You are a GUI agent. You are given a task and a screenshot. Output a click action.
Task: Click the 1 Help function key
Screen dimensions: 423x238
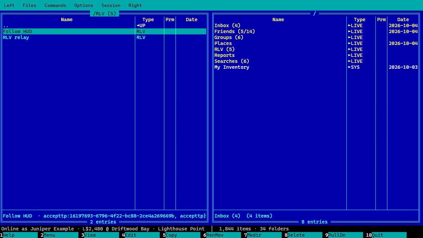19,235
